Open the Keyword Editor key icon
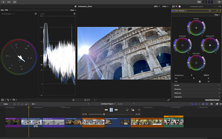Viewport: 222px width, 139px height. coord(9,2)
